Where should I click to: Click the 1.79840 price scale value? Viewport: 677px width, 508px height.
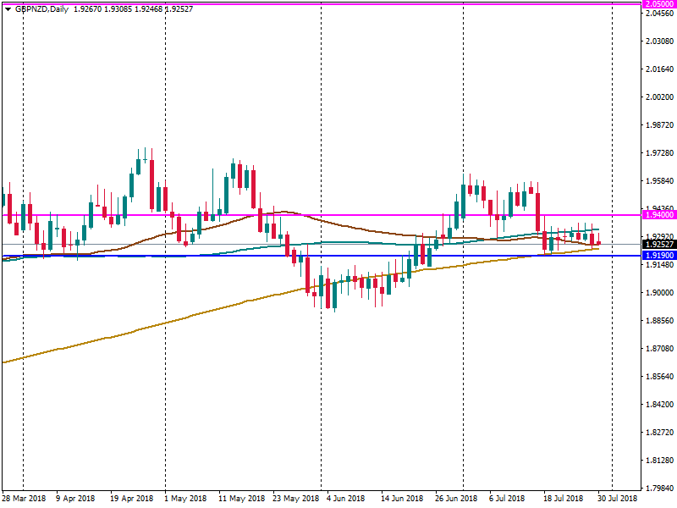click(658, 489)
